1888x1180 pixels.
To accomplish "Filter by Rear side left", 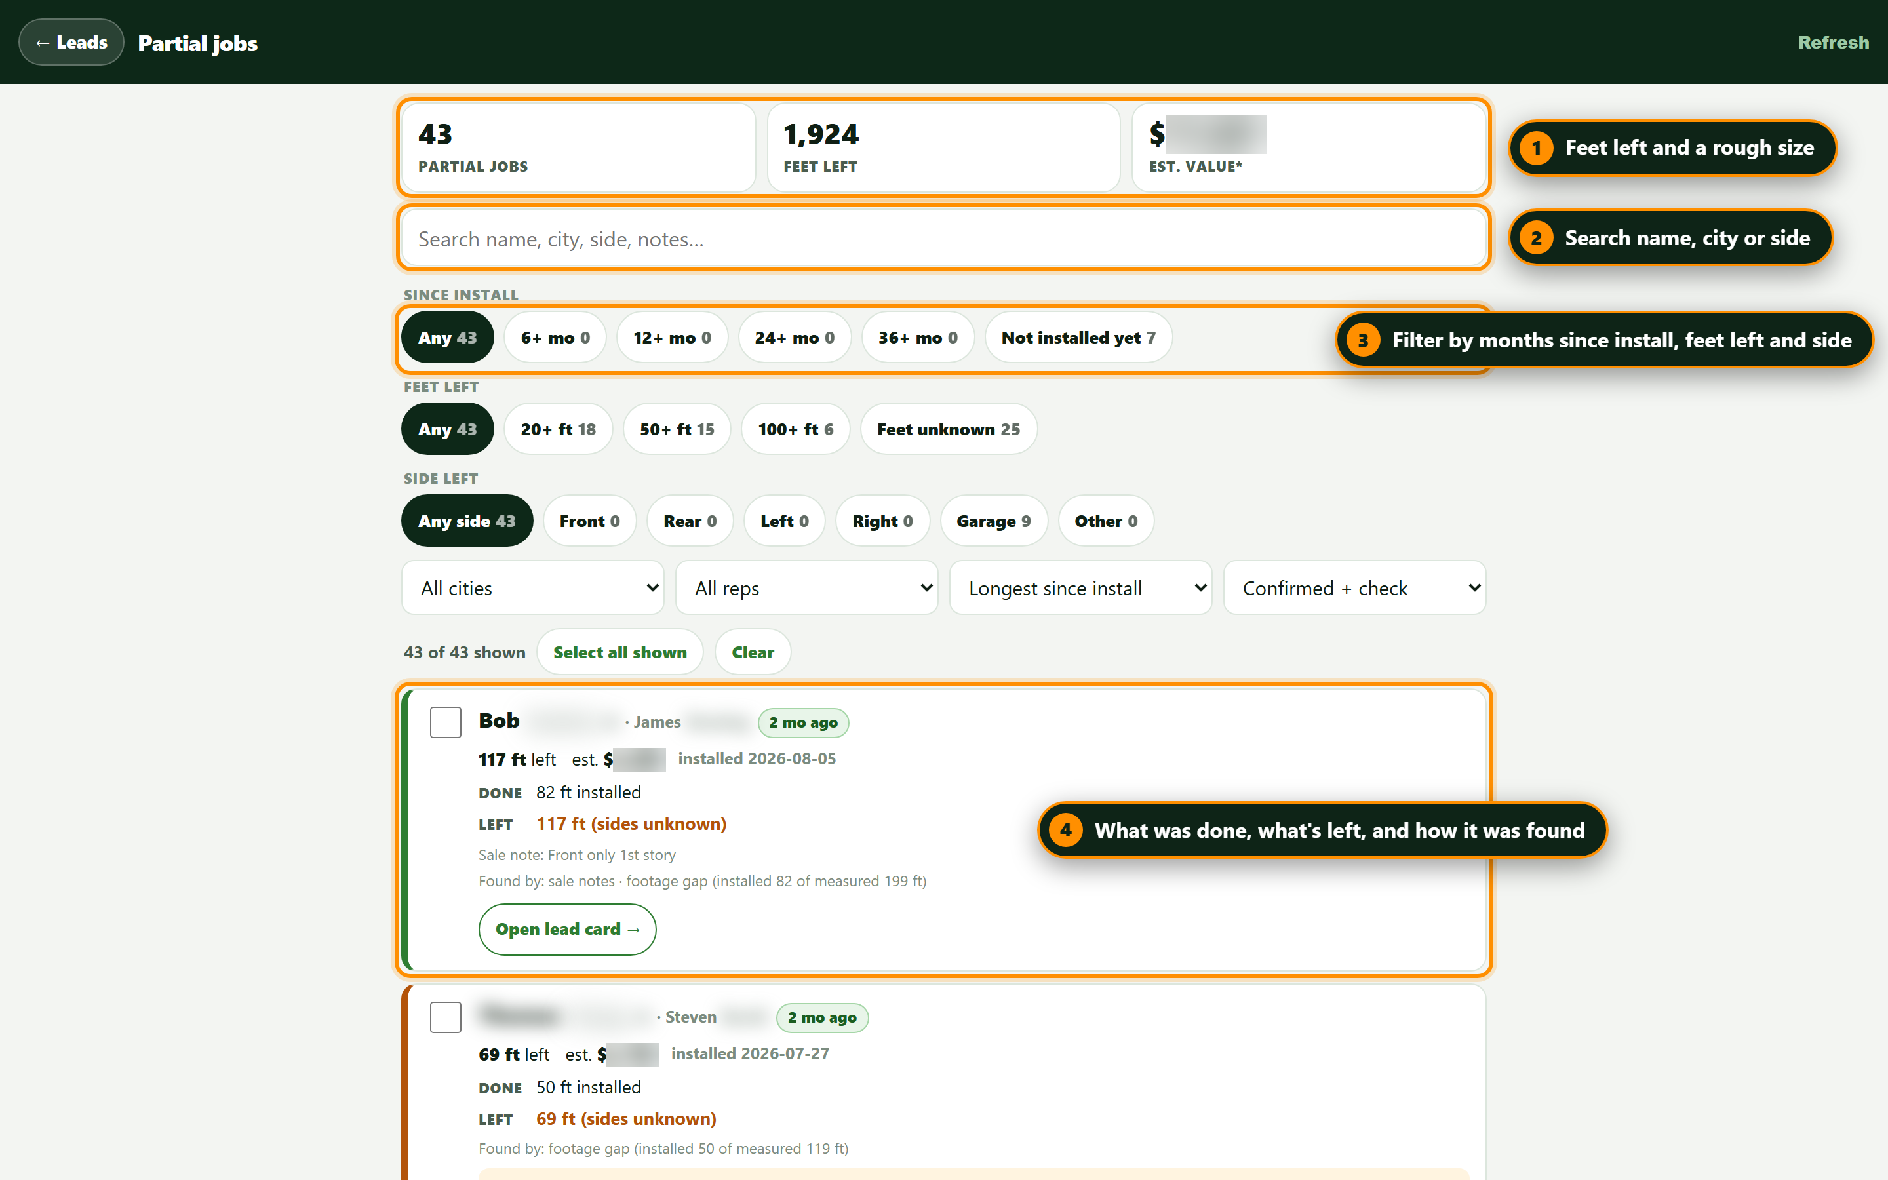I will click(690, 521).
